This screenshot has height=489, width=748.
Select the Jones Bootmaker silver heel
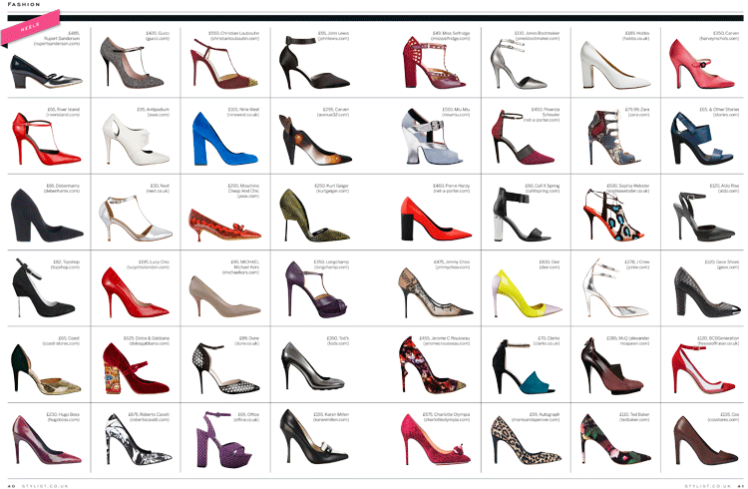coord(521,65)
